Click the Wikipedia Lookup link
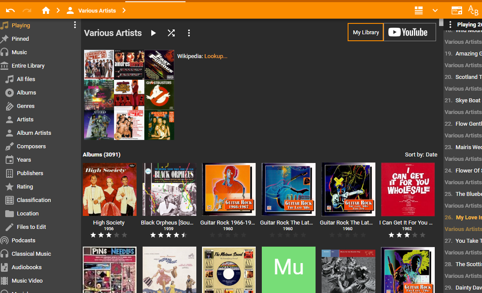Screen dimensions: 482x293 pos(216,56)
